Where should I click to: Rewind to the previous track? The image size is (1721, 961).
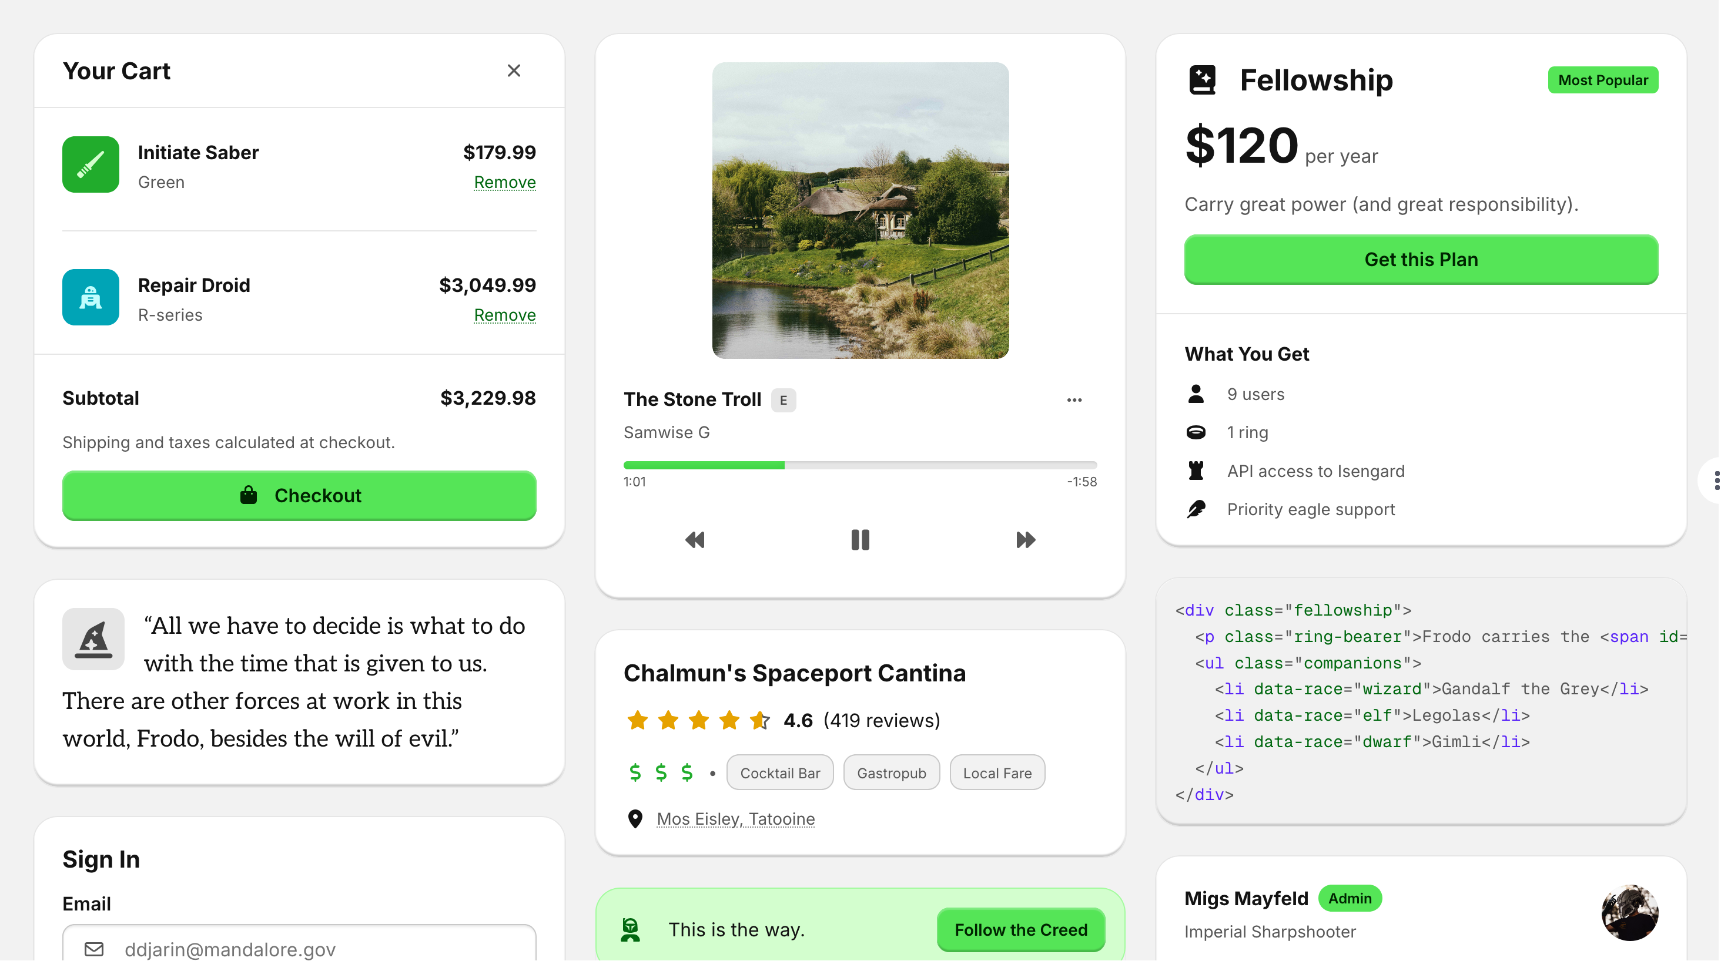(x=695, y=540)
